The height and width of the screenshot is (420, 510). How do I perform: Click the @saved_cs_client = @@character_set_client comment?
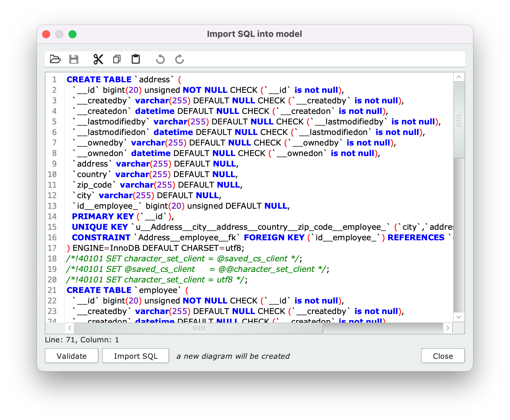point(198,269)
